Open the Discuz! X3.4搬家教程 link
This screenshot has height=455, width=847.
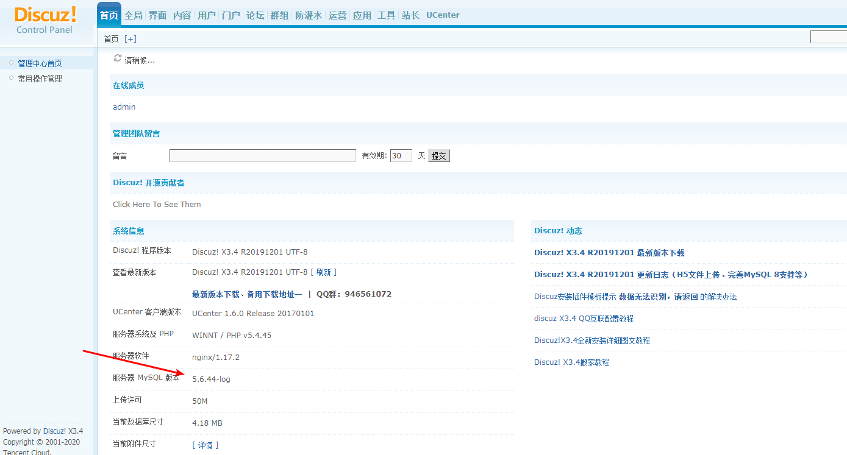[x=571, y=362]
